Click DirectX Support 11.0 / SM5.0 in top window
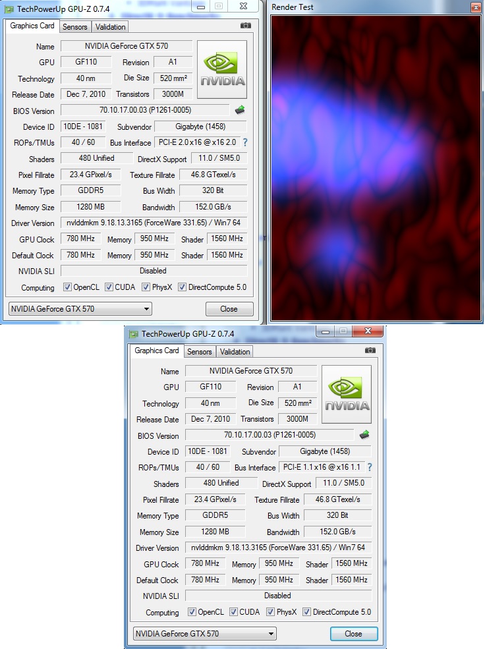Viewport: 485px width, 649px height. pos(219,158)
